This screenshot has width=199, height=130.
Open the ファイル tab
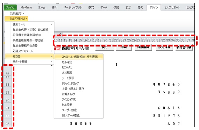[10, 7]
